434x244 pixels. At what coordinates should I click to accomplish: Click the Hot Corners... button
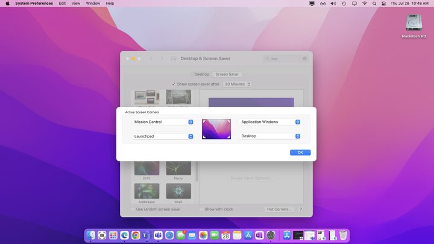[x=279, y=210]
